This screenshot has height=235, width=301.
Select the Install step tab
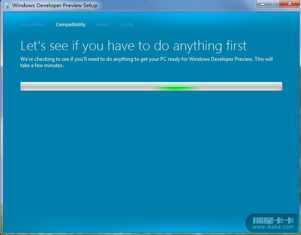coord(102,24)
